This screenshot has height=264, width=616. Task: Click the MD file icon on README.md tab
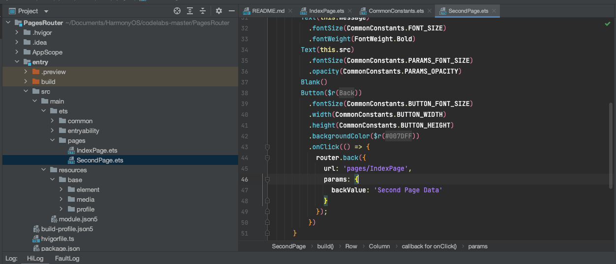pyautogui.click(x=246, y=11)
